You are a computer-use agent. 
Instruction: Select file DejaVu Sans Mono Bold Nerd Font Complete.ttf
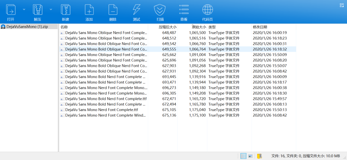(x=106, y=99)
